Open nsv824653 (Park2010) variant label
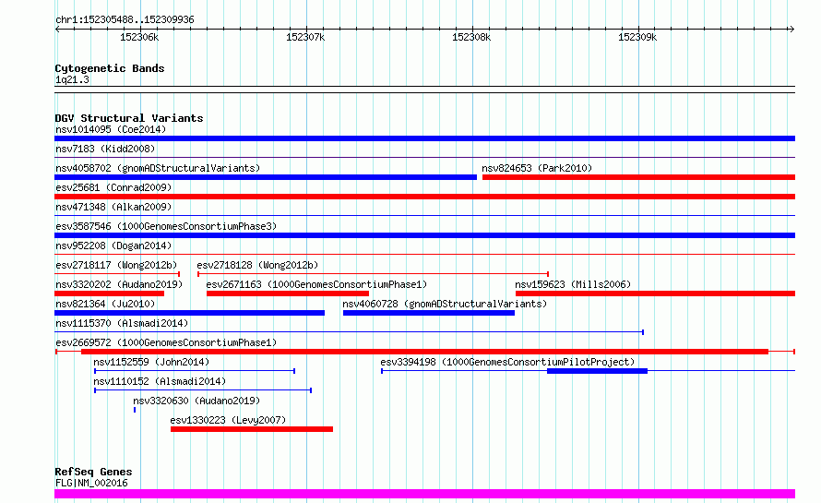Viewport: 821px width, 503px height. point(537,168)
